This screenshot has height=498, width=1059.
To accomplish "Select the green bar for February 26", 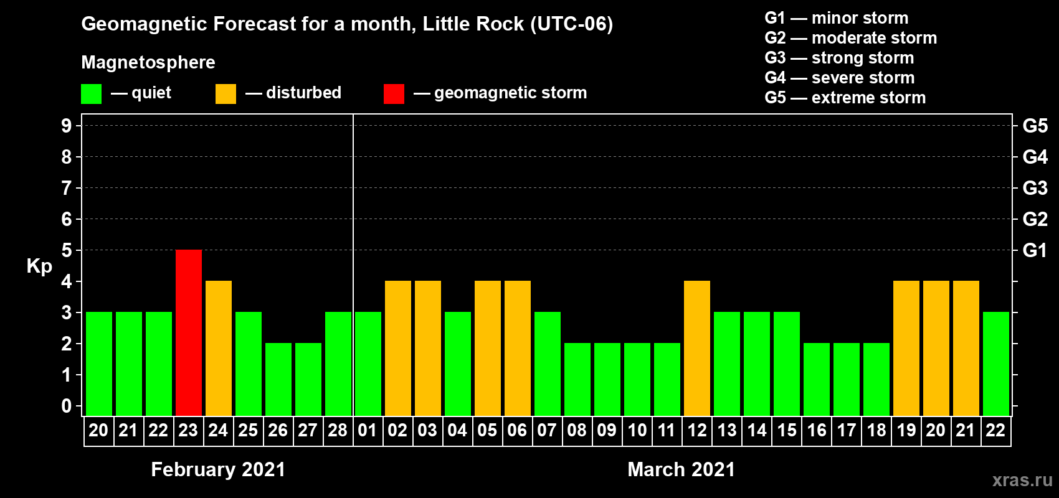I will point(278,379).
